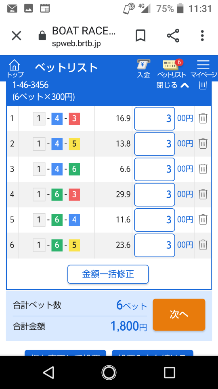
Task: Edit the amount field for bet 1-4-5
Action: click(155, 144)
